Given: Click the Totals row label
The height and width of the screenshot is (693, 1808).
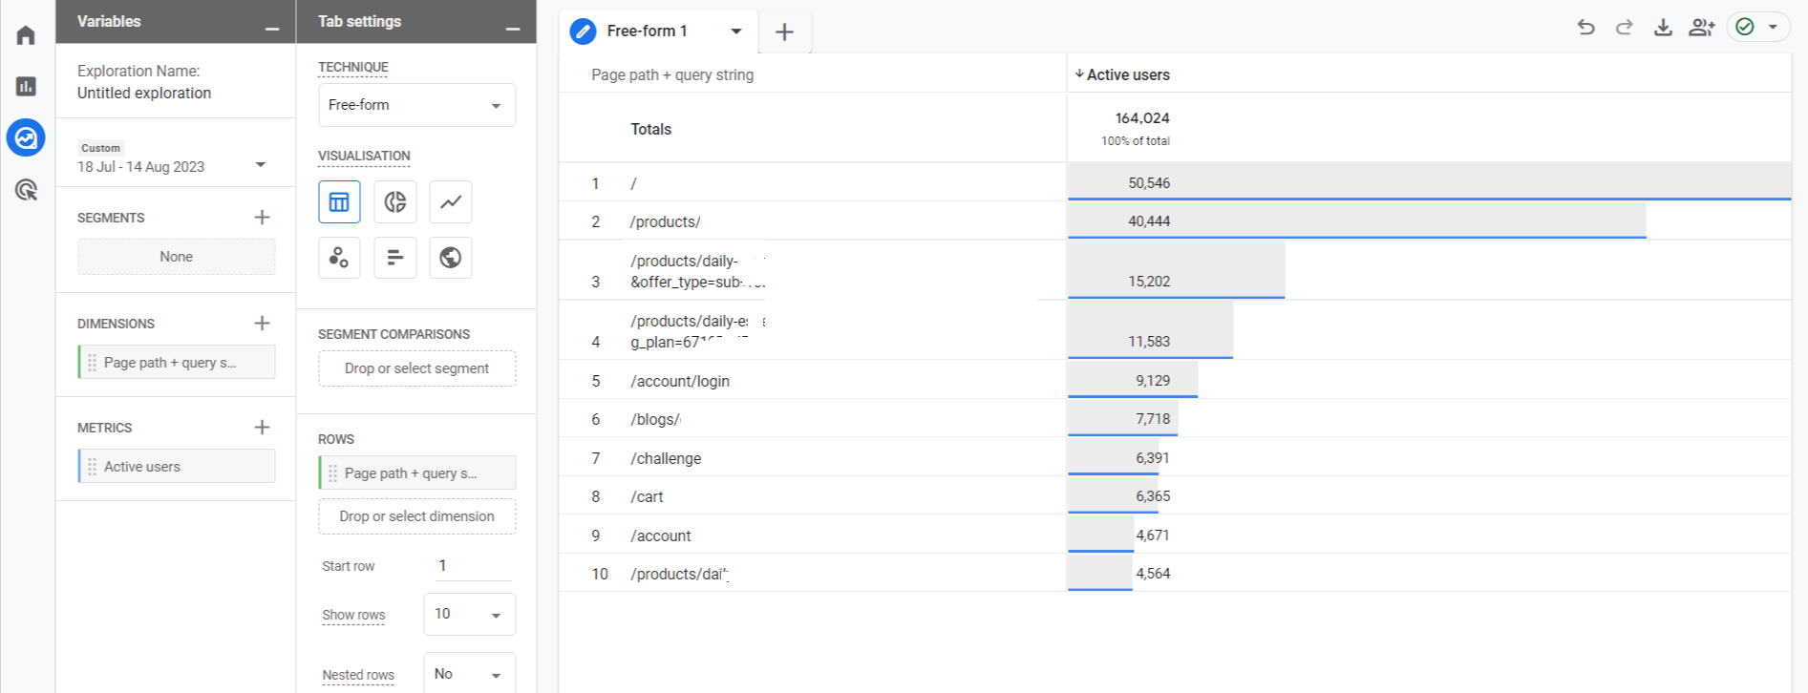Looking at the screenshot, I should click(x=650, y=129).
